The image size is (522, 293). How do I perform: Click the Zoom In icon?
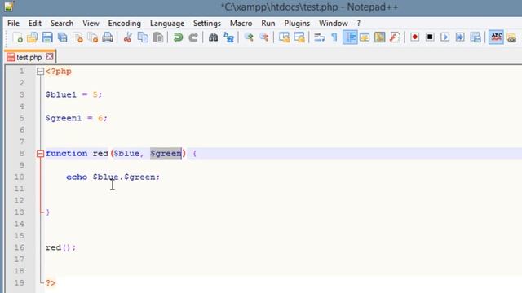pyautogui.click(x=249, y=37)
